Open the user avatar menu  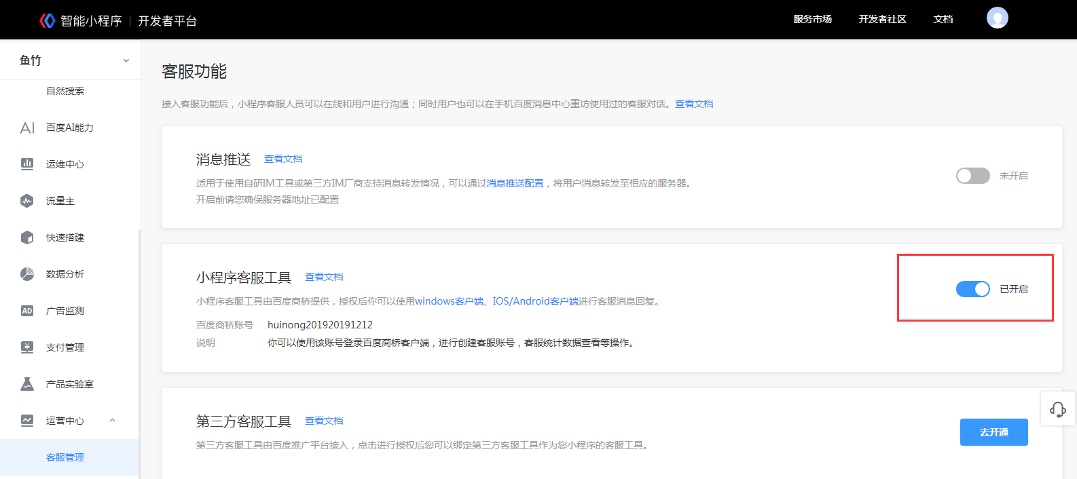point(997,18)
